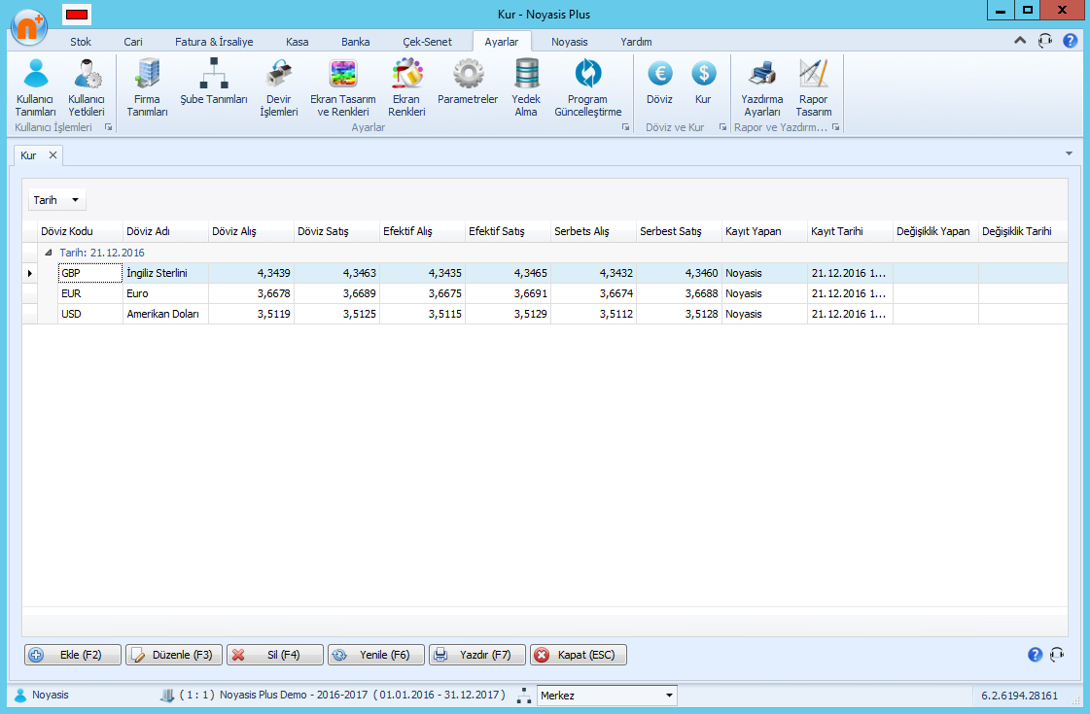Click Yenile (F6) refresh button

(376, 655)
